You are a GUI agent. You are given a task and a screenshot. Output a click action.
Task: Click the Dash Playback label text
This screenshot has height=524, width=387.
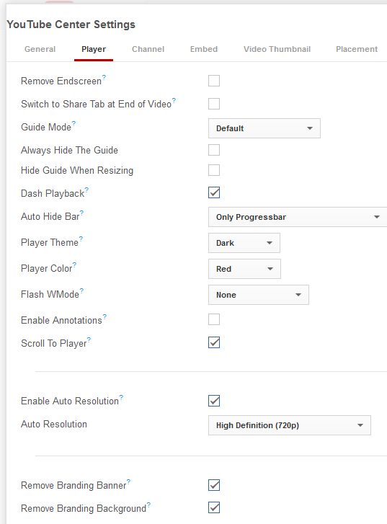pos(53,193)
